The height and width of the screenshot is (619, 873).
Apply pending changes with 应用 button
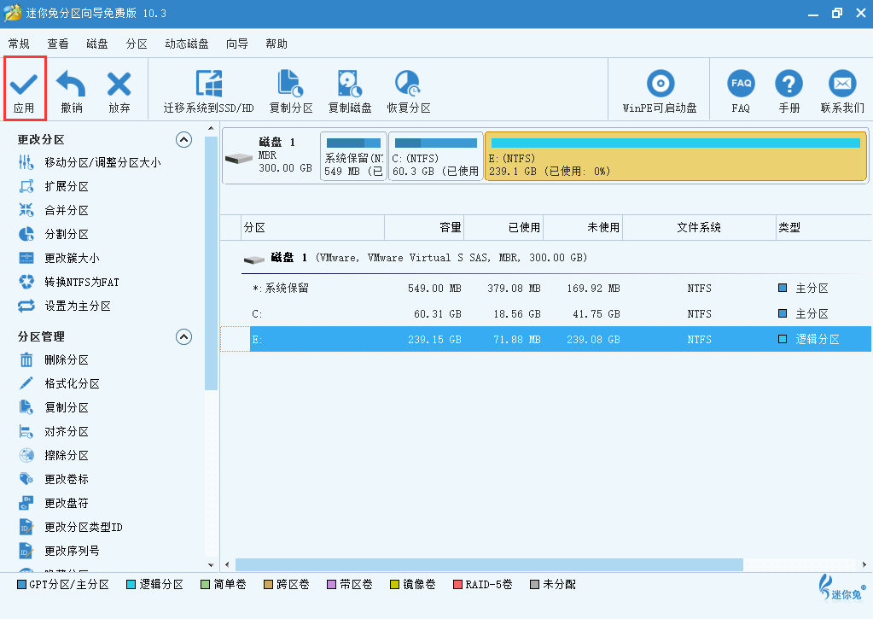[24, 89]
